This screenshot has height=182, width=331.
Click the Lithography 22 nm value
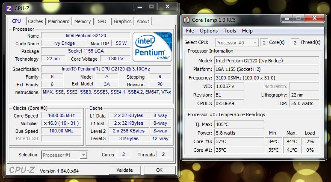(304, 95)
